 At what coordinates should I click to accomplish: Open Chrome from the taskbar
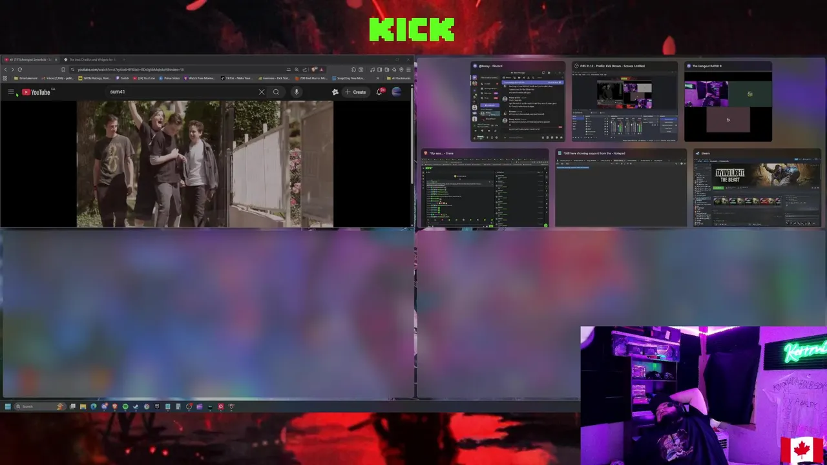coord(147,406)
